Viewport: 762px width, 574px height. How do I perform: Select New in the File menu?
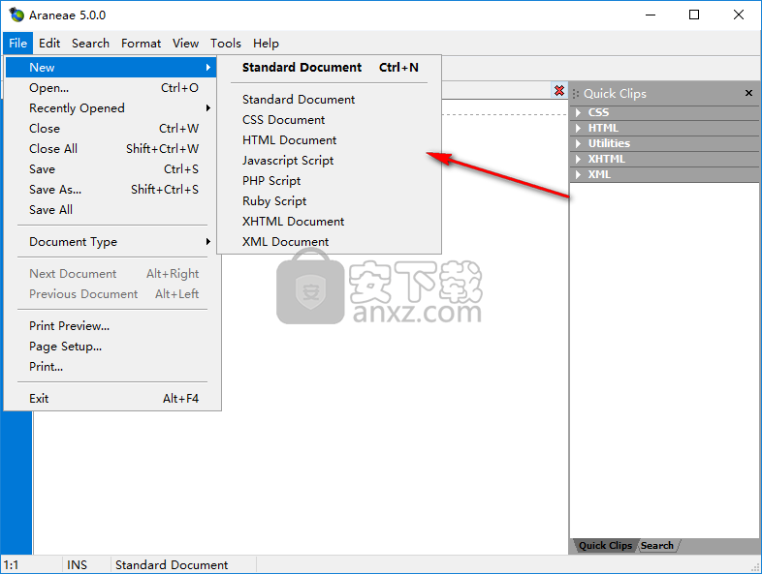tap(111, 68)
